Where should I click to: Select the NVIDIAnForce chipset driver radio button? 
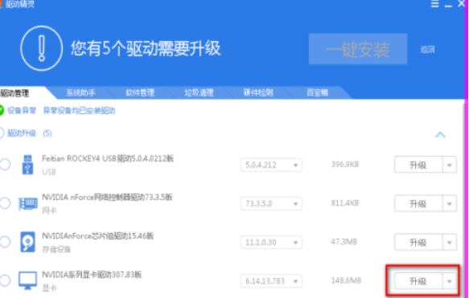pos(5,242)
